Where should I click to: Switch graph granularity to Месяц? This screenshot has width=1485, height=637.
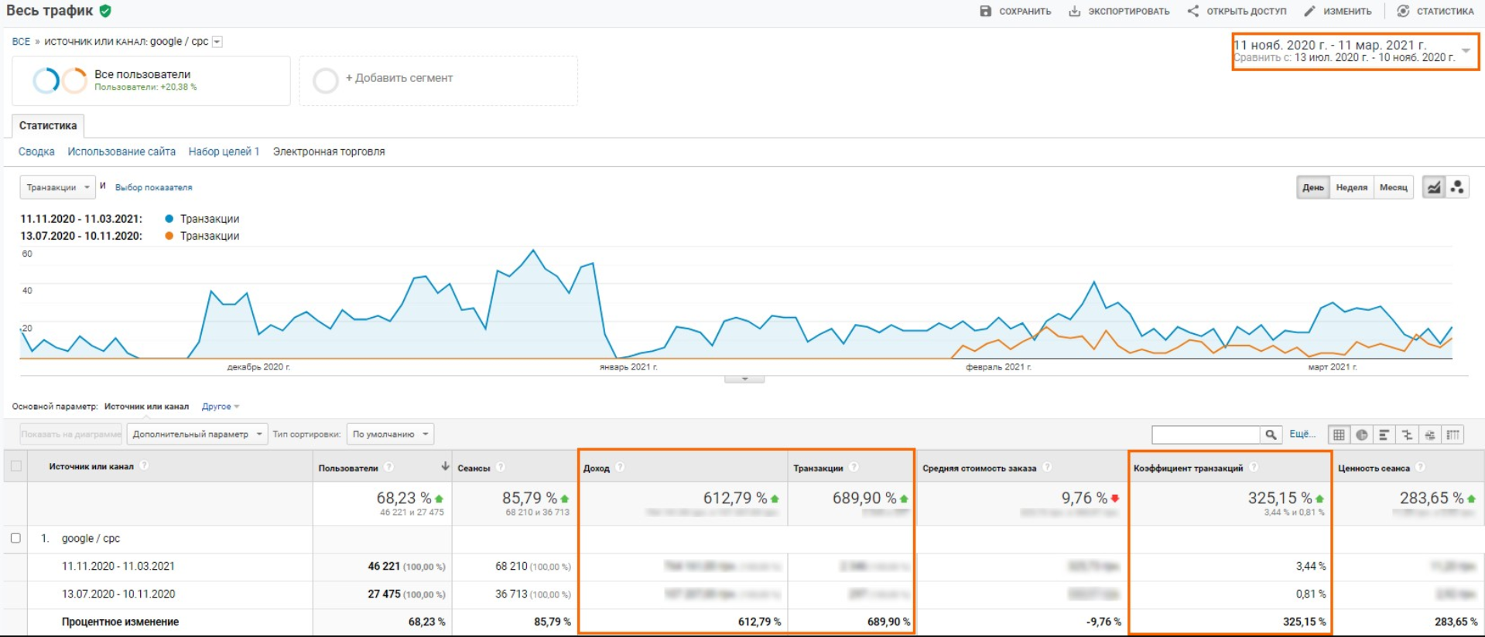[1393, 187]
